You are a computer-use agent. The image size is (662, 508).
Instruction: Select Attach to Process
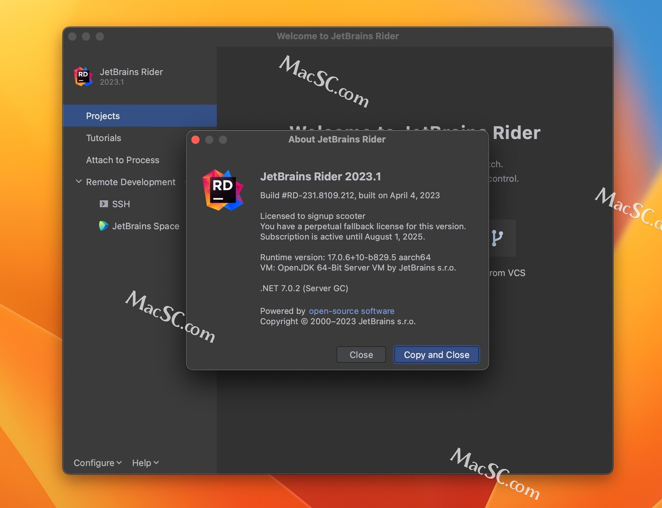coord(123,160)
